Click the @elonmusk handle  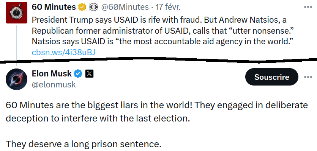[x=54, y=85]
